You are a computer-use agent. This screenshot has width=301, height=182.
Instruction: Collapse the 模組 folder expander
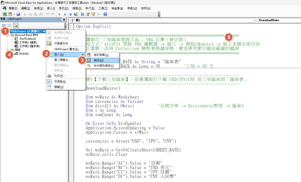(x=7, y=50)
